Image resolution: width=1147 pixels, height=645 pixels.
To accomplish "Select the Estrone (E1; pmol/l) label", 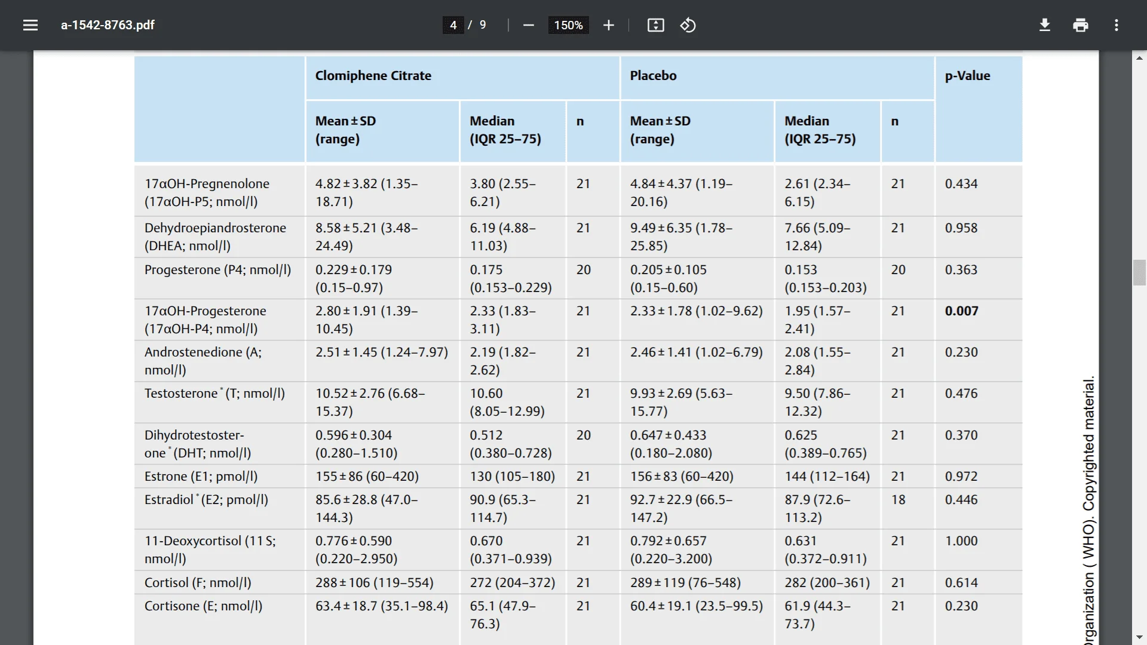I will 201,477.
